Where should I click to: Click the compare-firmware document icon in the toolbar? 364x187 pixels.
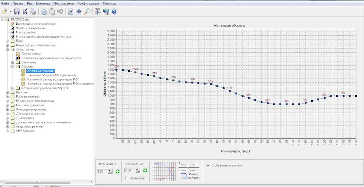coord(71,12)
